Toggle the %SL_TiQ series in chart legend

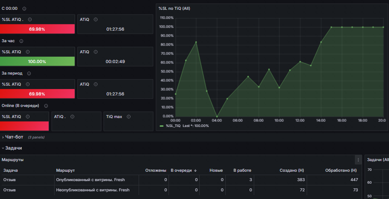coord(174,126)
